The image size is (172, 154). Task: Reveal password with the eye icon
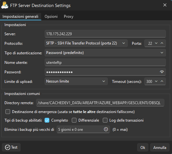[x=162, y=72]
